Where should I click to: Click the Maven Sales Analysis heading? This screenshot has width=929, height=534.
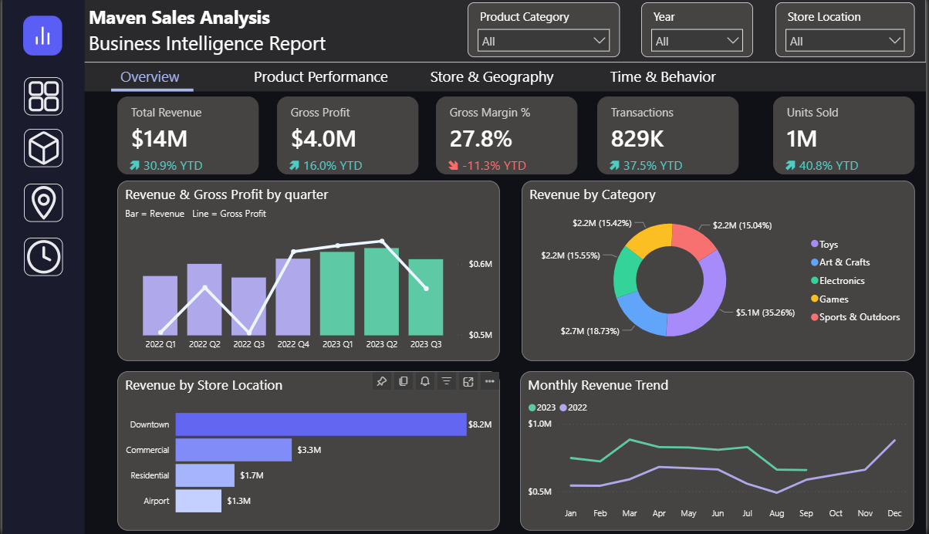[x=180, y=17]
